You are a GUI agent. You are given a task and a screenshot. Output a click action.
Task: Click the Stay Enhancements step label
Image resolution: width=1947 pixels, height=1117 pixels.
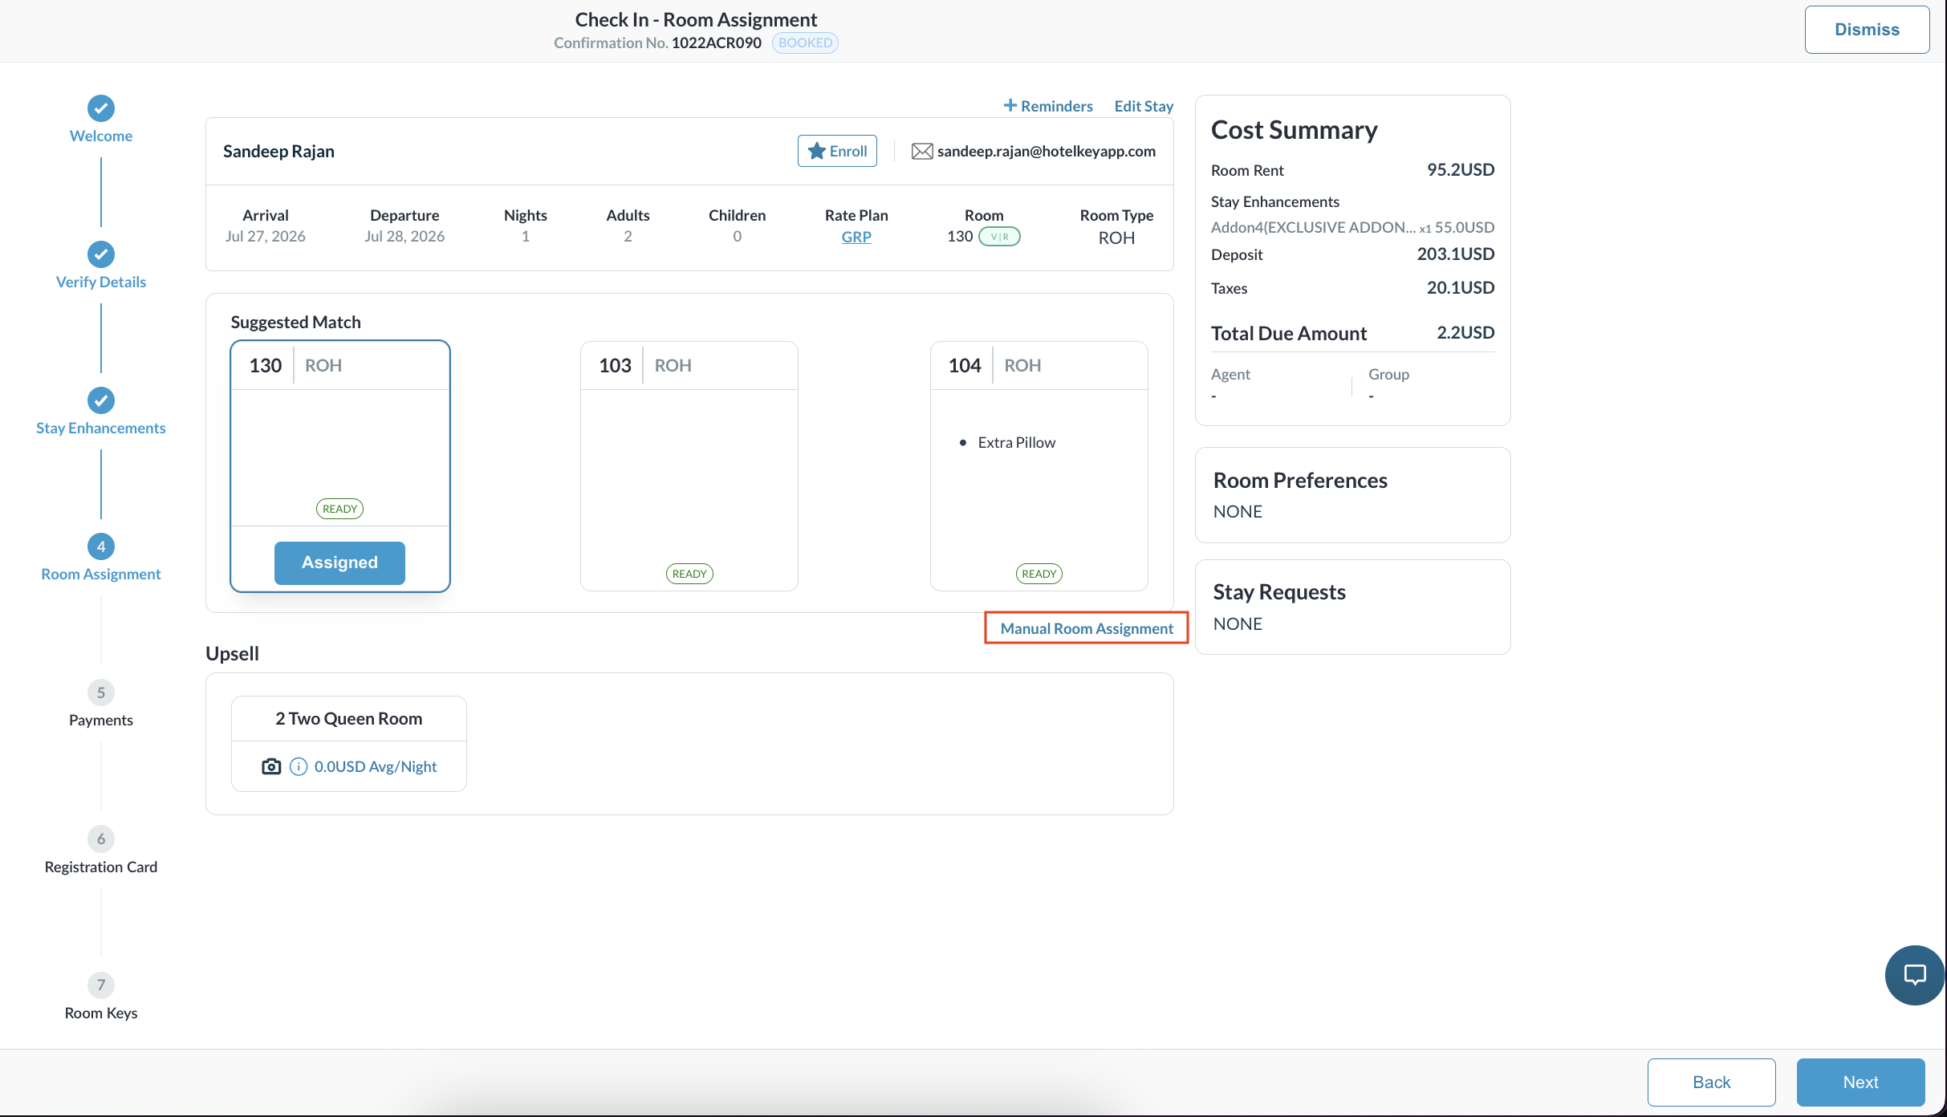tap(101, 428)
